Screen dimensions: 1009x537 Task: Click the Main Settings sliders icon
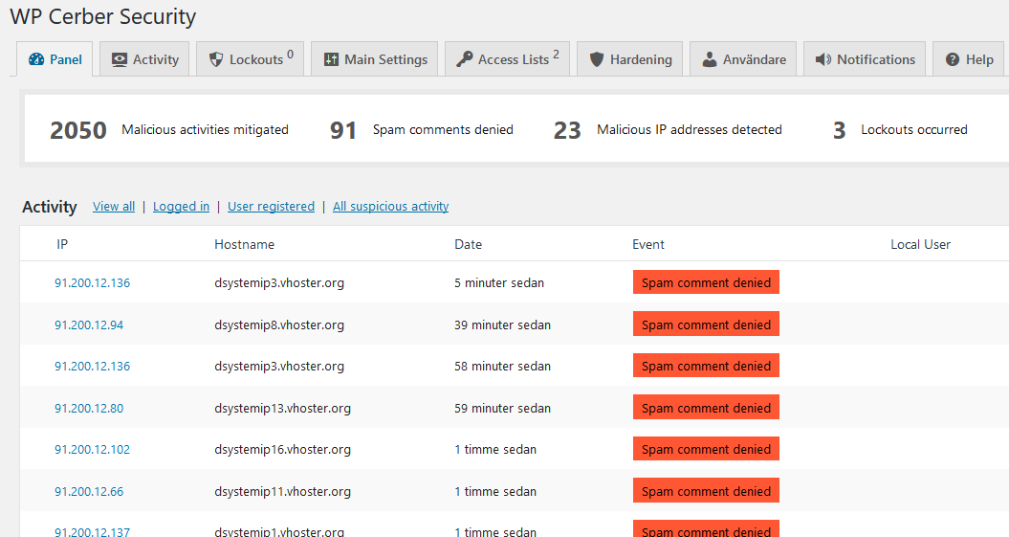pyautogui.click(x=331, y=59)
